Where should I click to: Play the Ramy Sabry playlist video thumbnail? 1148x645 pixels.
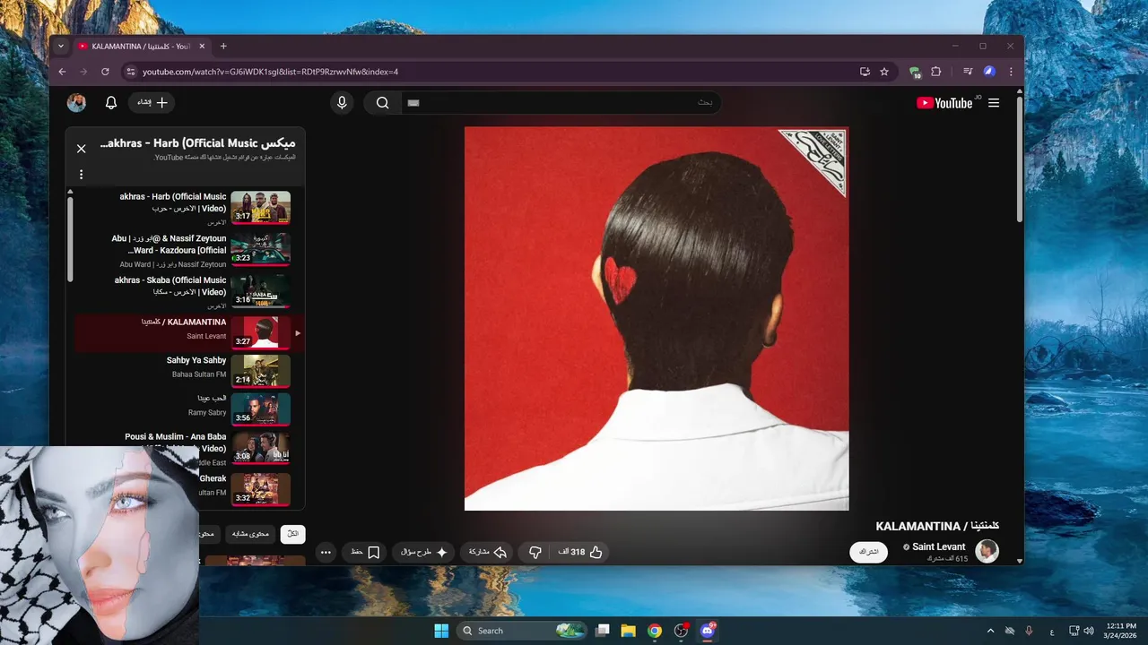coord(260,408)
